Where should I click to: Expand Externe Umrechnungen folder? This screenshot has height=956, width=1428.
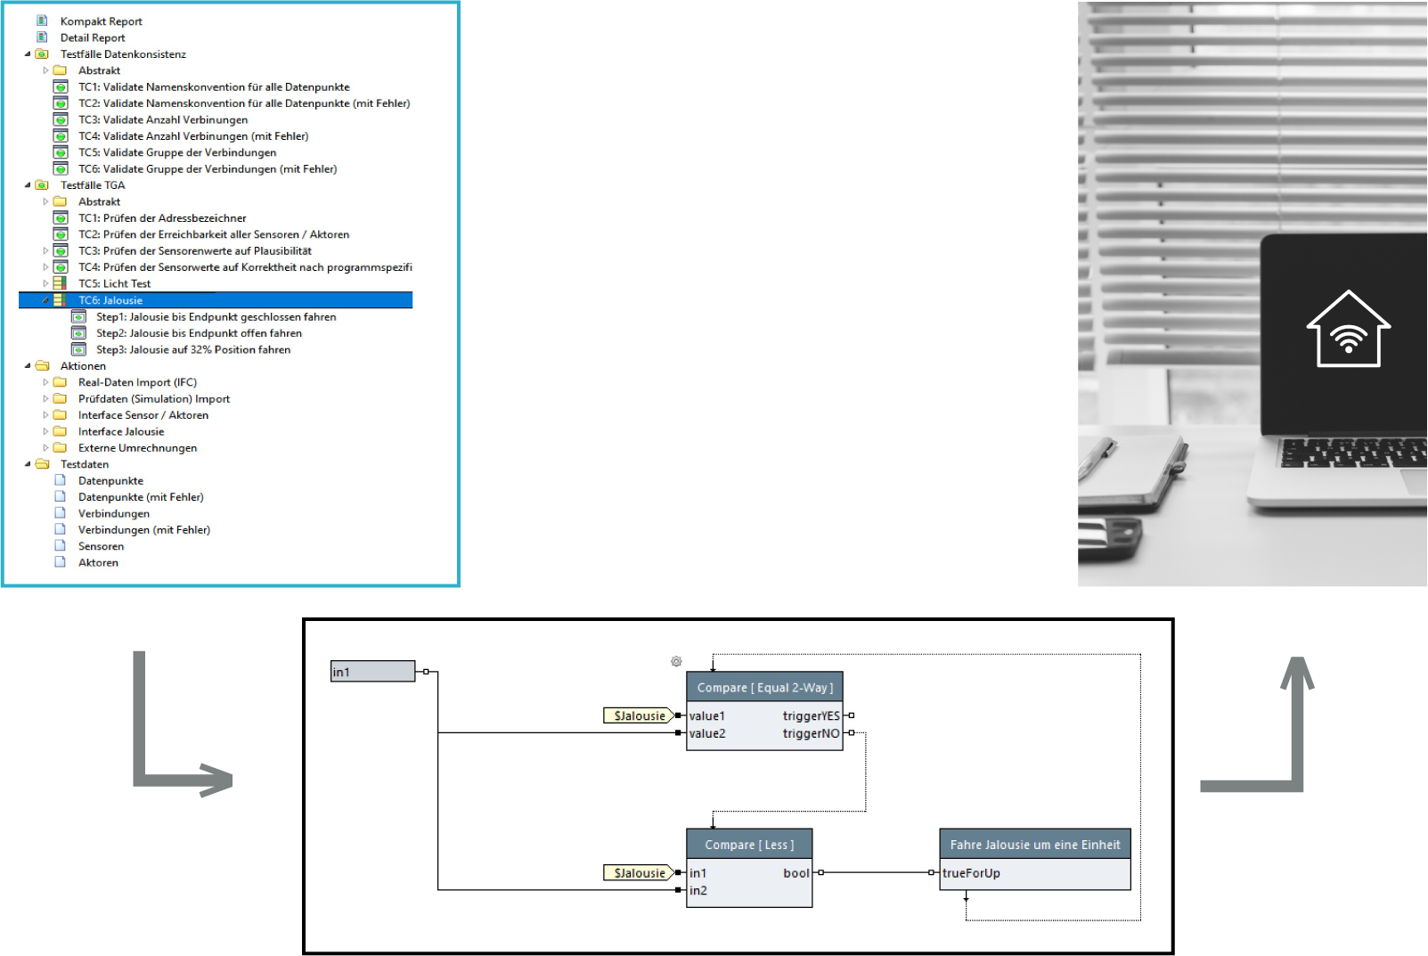(x=45, y=447)
